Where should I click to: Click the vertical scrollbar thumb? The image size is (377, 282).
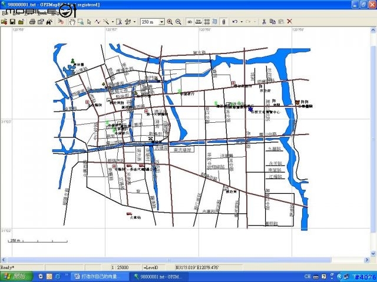click(x=373, y=139)
